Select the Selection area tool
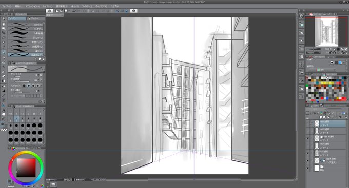This screenshot has height=188, width=349. pyautogui.click(x=4, y=37)
